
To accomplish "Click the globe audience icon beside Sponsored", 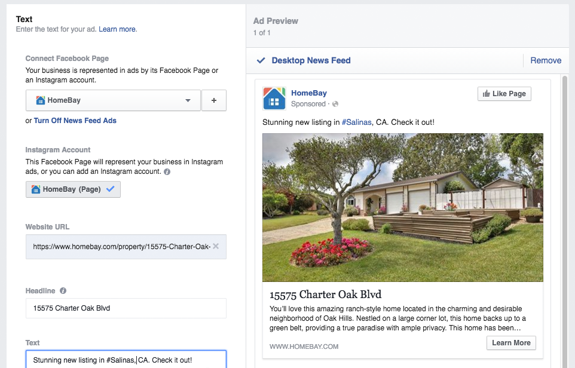I will pos(335,104).
